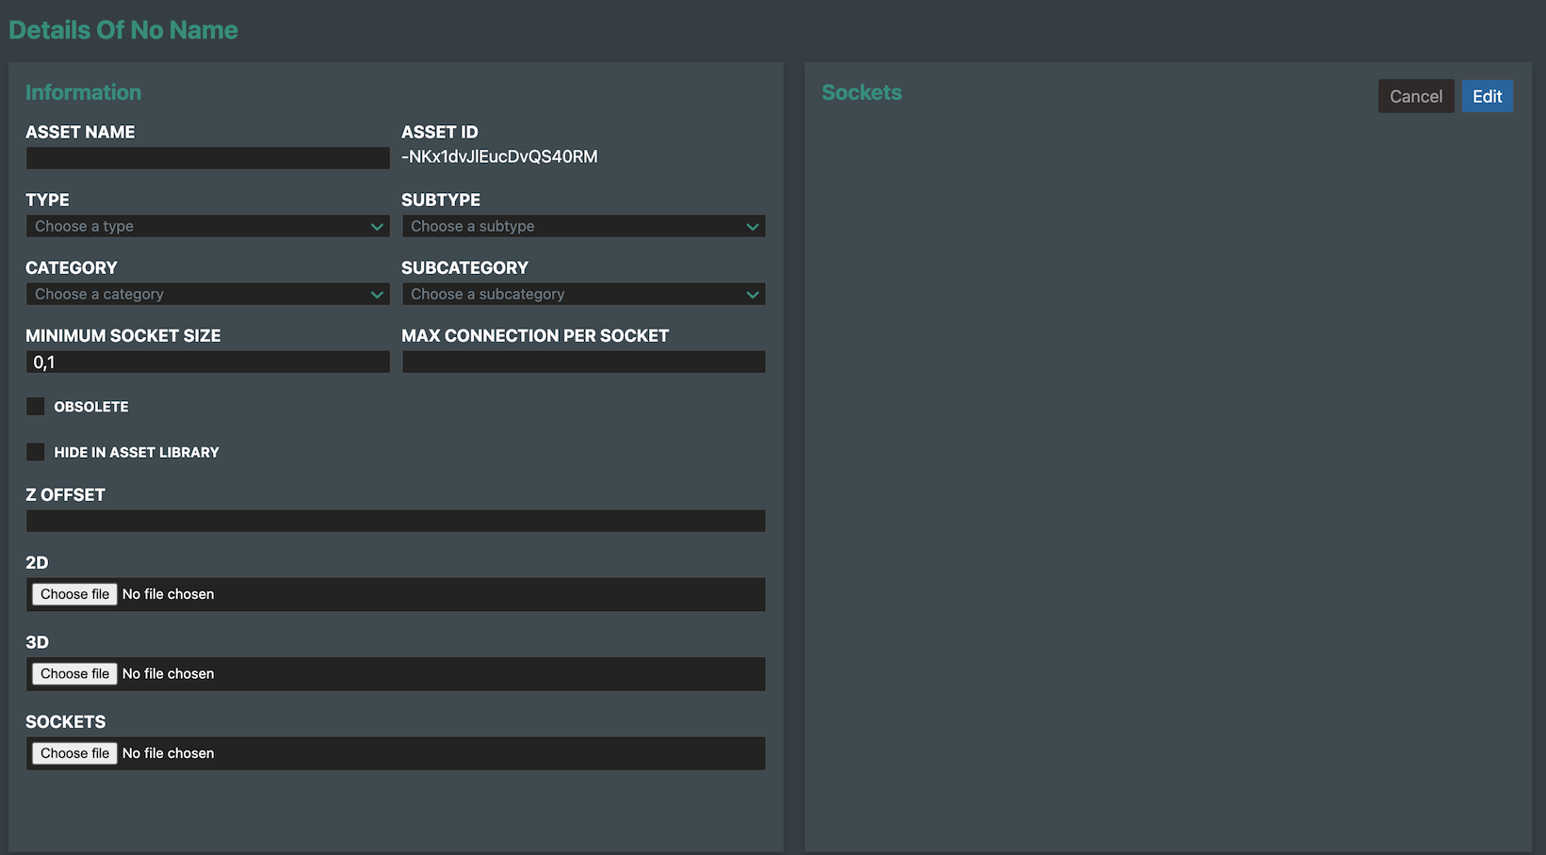Click the Details Of No Name heading
1546x855 pixels.
click(123, 30)
